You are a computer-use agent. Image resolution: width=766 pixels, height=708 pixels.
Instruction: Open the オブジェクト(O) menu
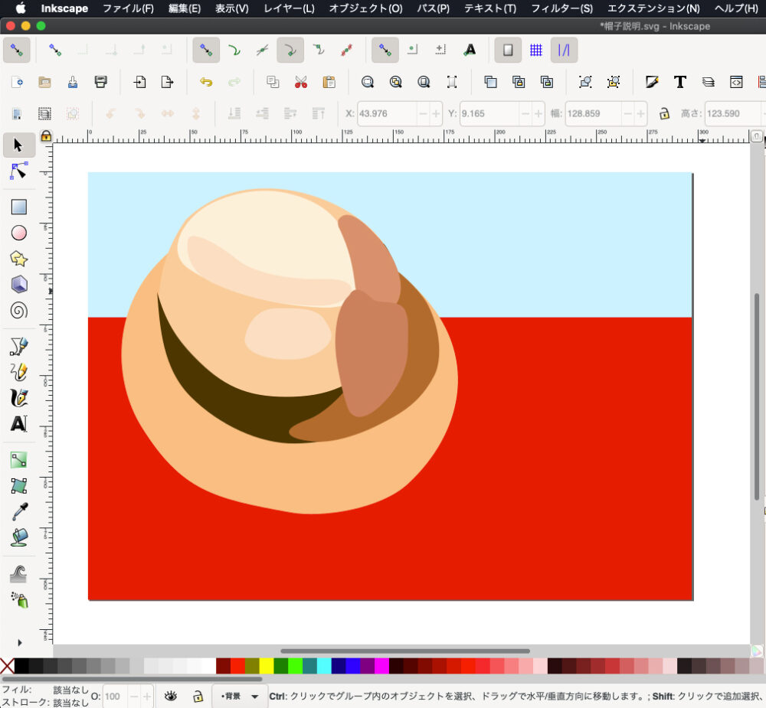point(365,8)
